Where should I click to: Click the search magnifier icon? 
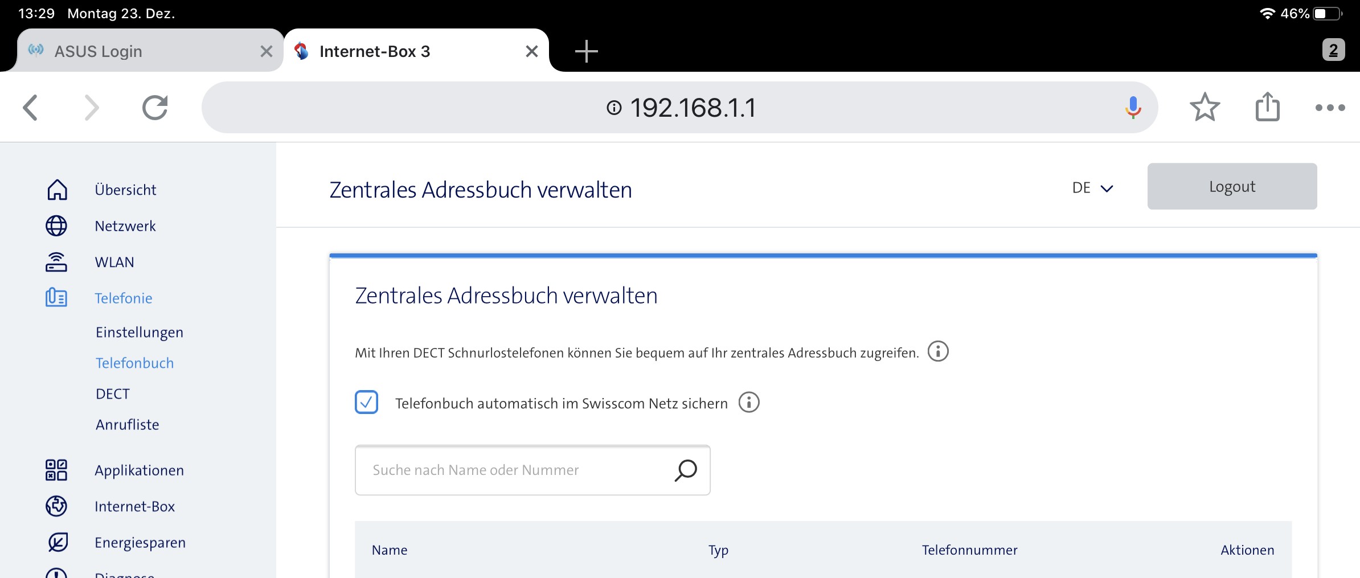[686, 470]
